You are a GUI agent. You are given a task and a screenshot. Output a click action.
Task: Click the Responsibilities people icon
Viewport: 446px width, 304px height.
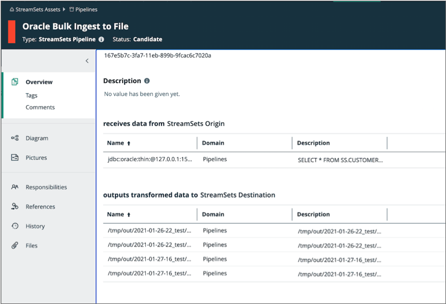pyautogui.click(x=15, y=187)
